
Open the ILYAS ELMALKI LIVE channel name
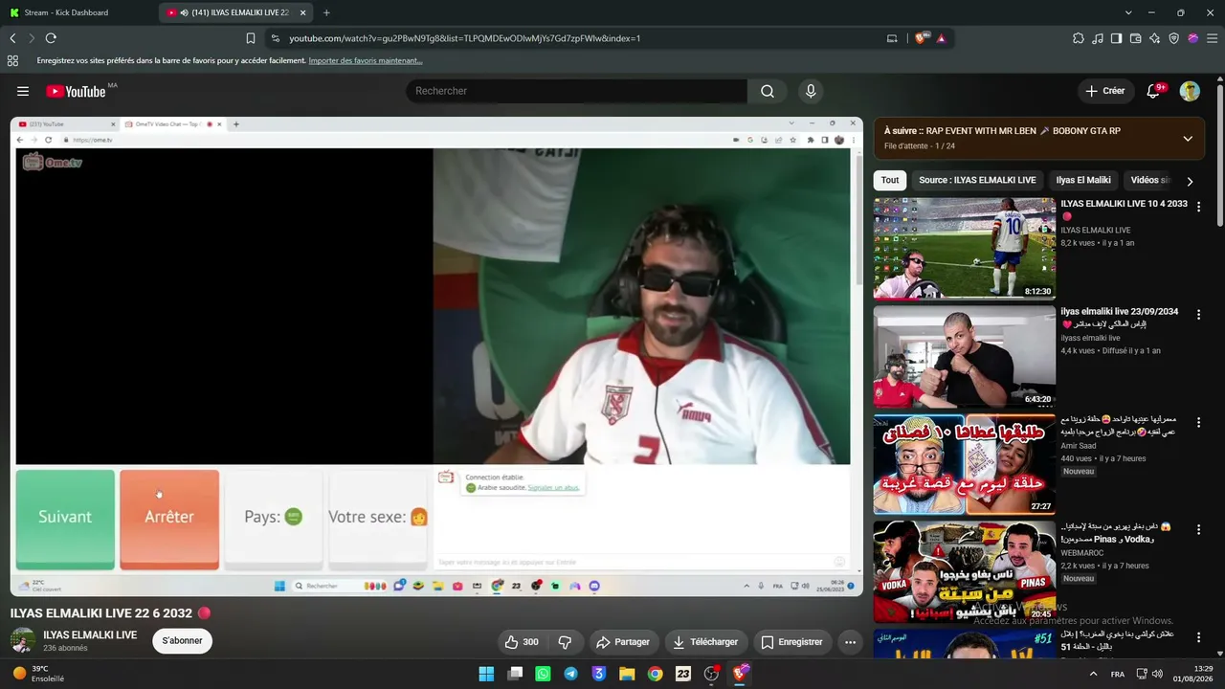[90, 635]
